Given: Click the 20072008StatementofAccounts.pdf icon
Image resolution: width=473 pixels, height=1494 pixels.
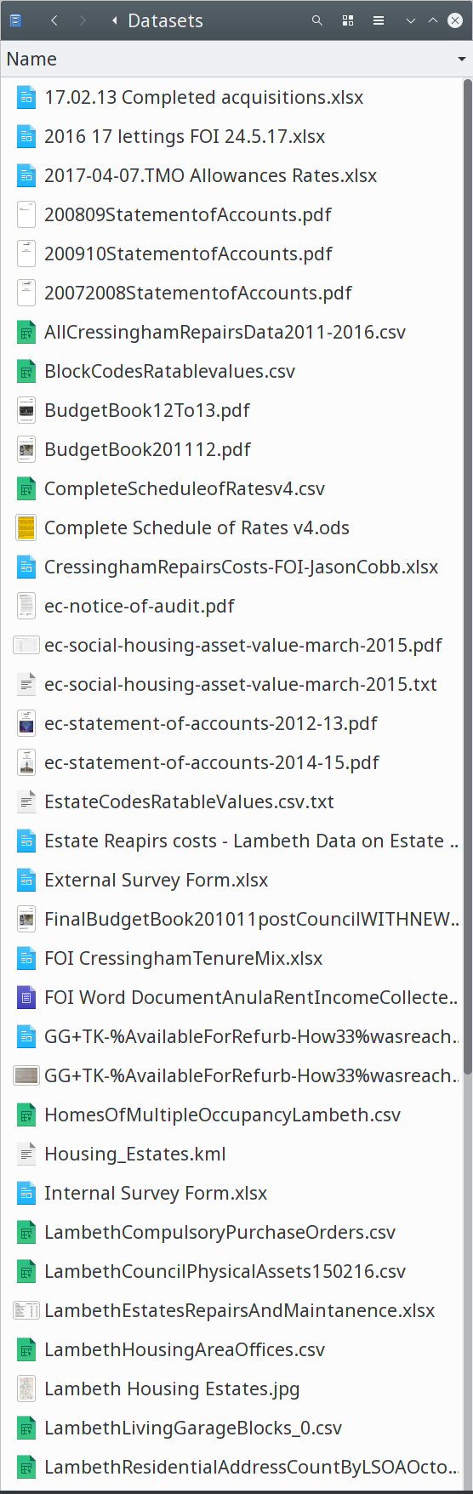Looking at the screenshot, I should pyautogui.click(x=26, y=293).
